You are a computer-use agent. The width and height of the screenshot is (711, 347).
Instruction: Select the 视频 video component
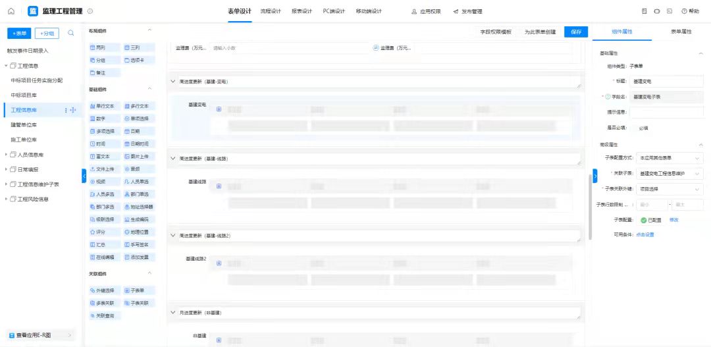click(x=104, y=182)
